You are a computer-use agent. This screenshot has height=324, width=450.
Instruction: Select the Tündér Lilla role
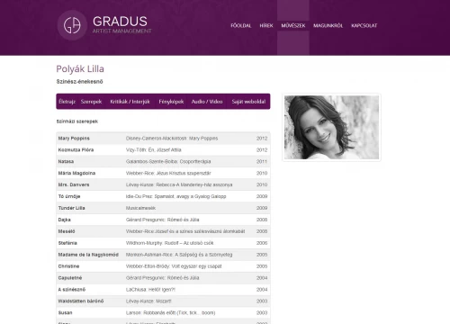[72, 208]
